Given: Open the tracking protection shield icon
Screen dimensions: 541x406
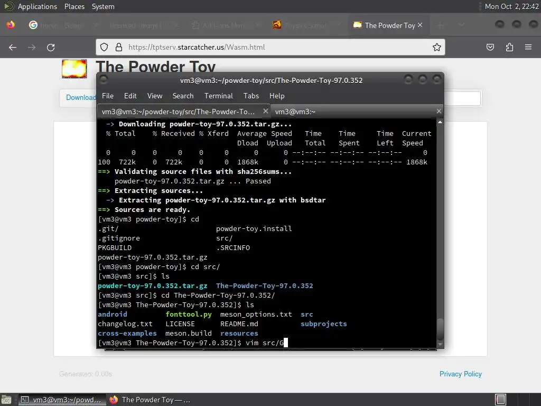Looking at the screenshot, I should pyautogui.click(x=104, y=47).
